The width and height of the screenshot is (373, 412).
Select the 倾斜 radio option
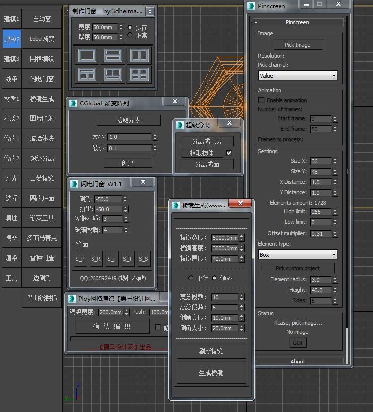214,278
